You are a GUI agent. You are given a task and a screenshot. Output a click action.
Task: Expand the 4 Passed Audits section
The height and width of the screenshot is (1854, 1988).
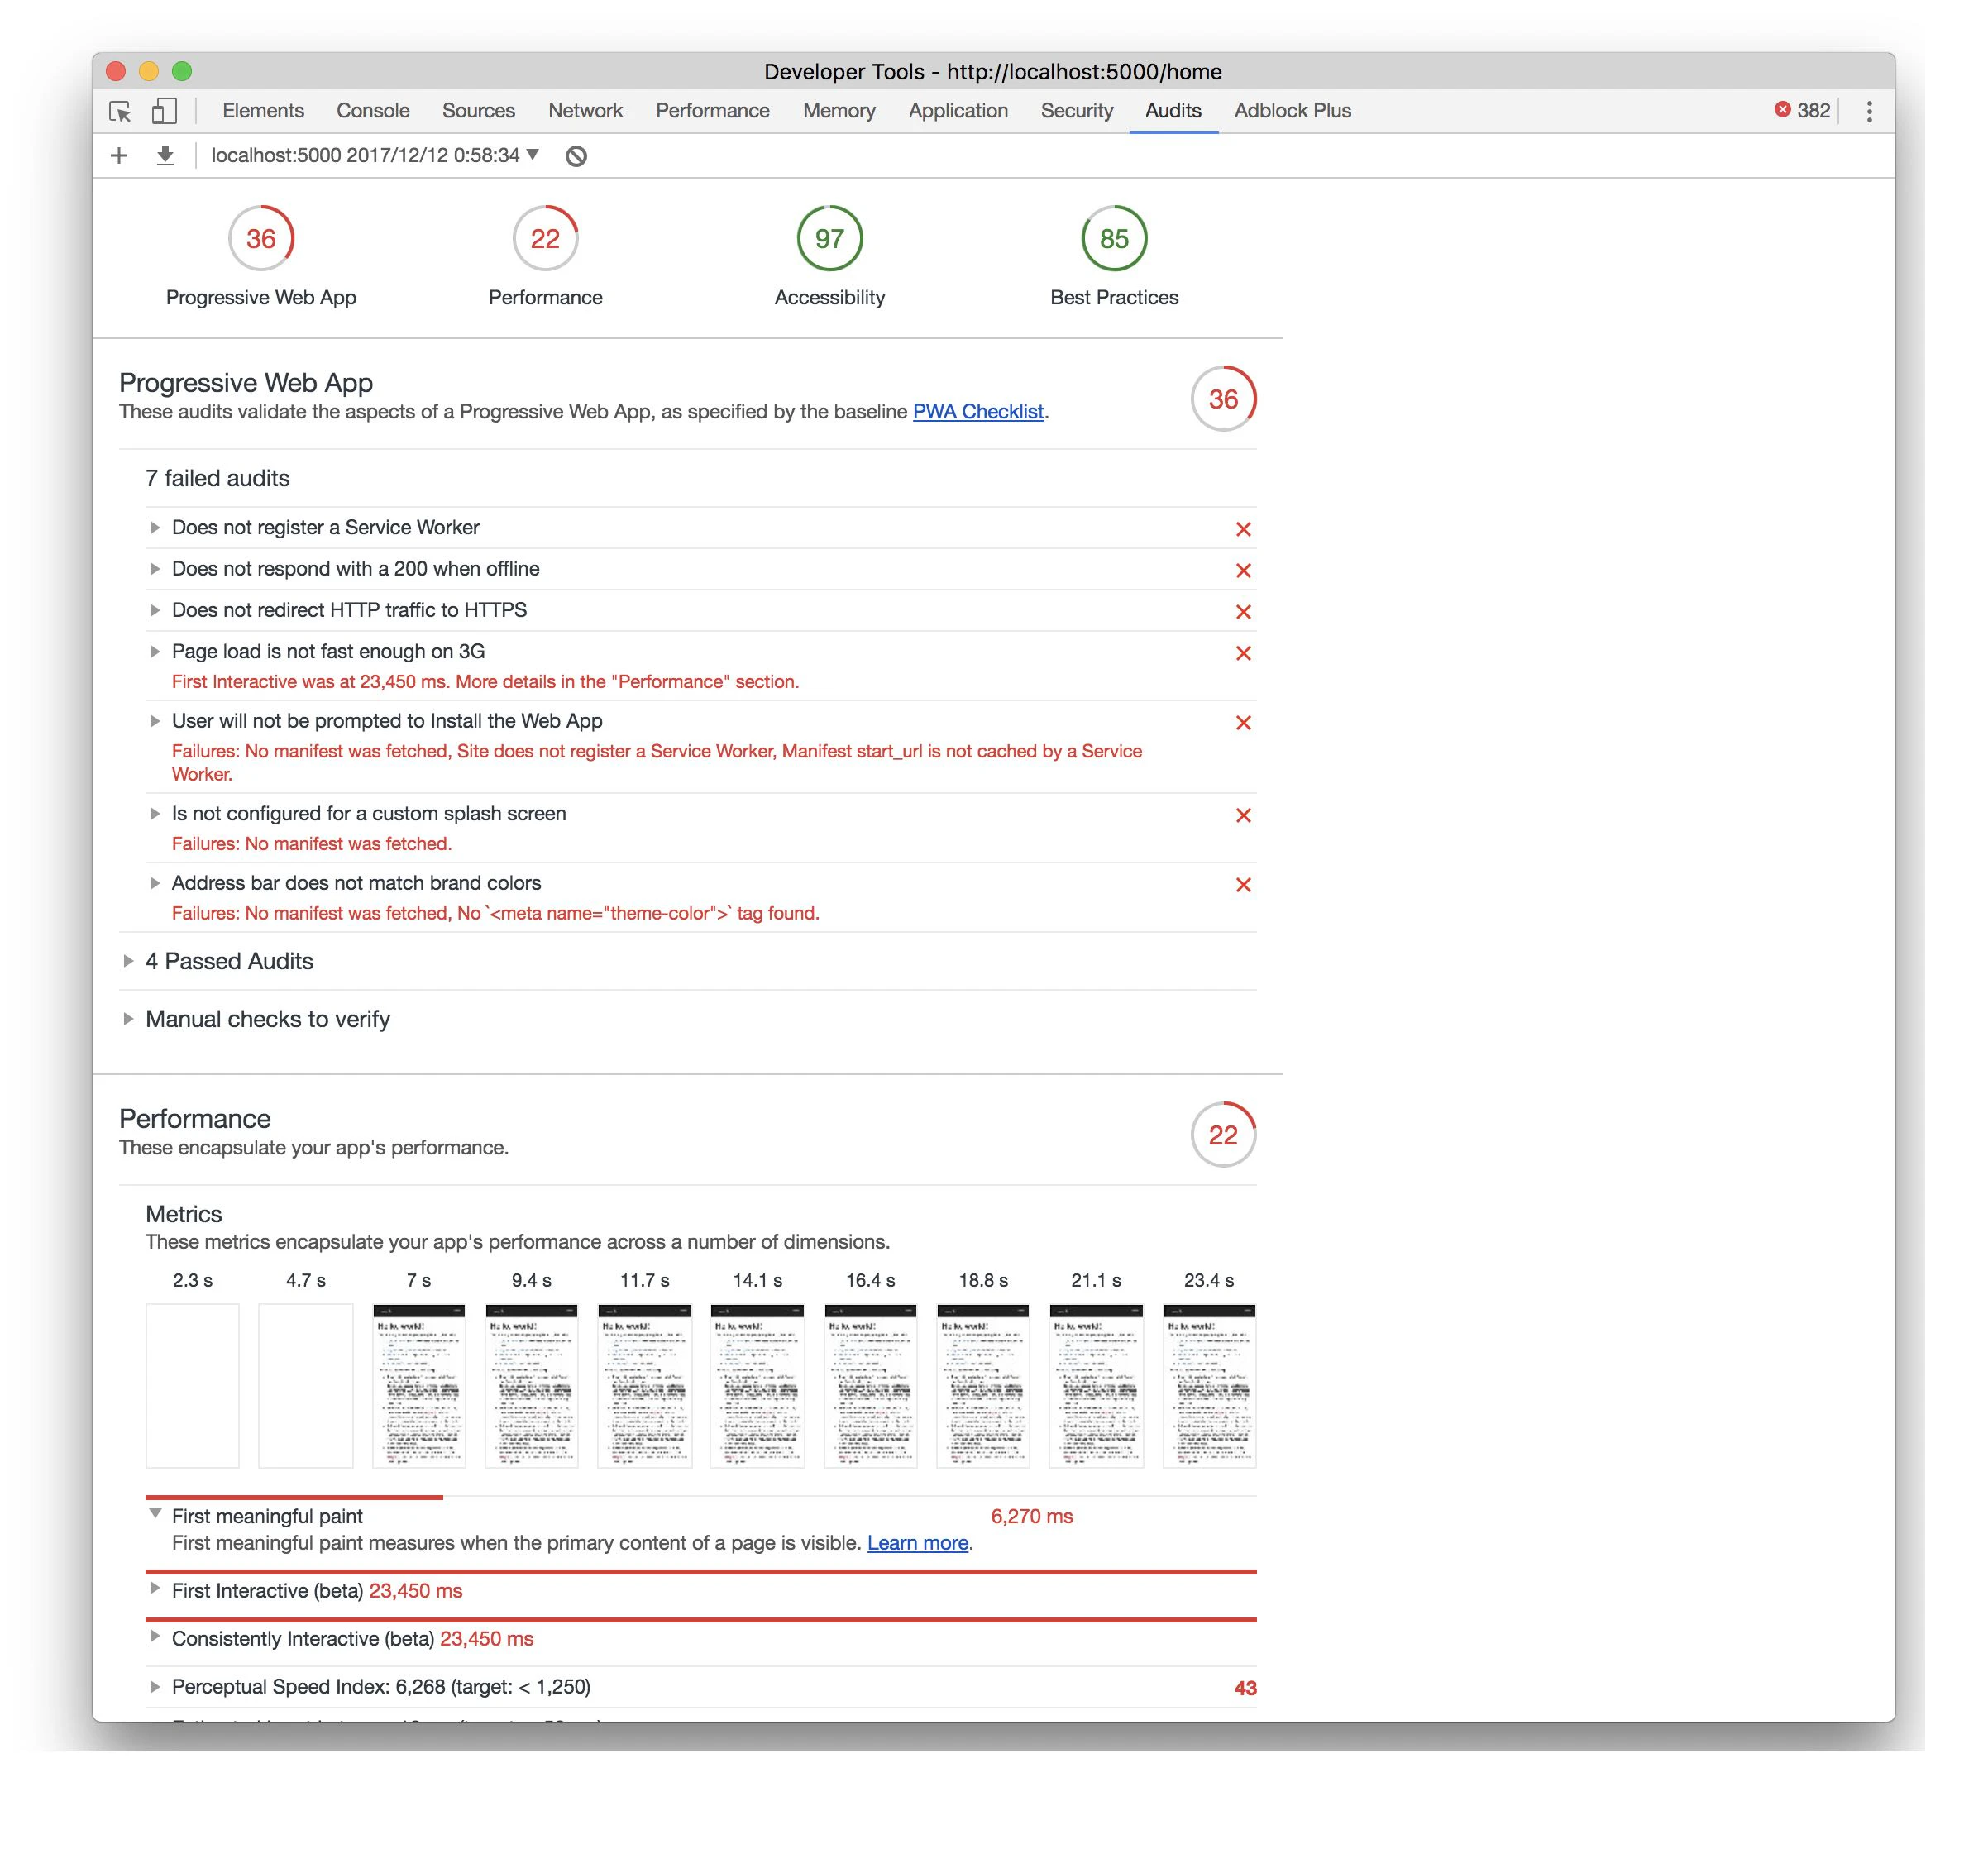[128, 961]
